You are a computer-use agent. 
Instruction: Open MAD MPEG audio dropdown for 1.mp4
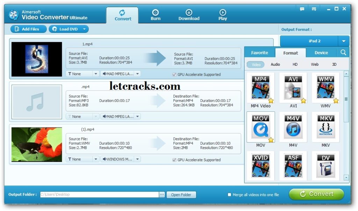[137, 74]
